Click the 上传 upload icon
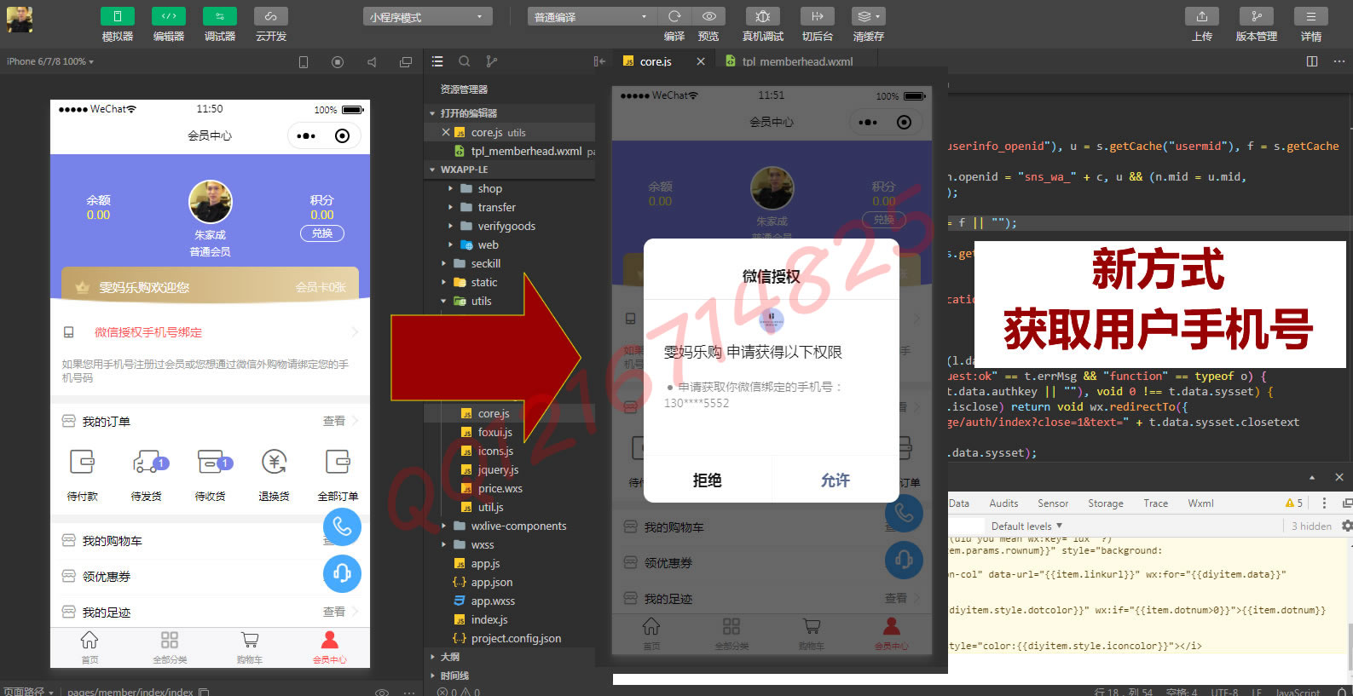The height and width of the screenshot is (696, 1353). click(x=1202, y=16)
